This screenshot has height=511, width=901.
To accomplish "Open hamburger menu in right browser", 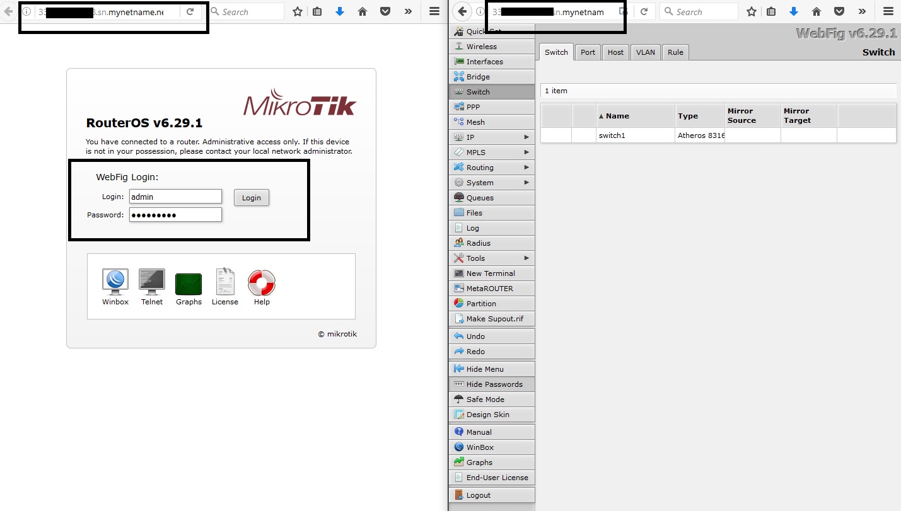I will [x=888, y=11].
